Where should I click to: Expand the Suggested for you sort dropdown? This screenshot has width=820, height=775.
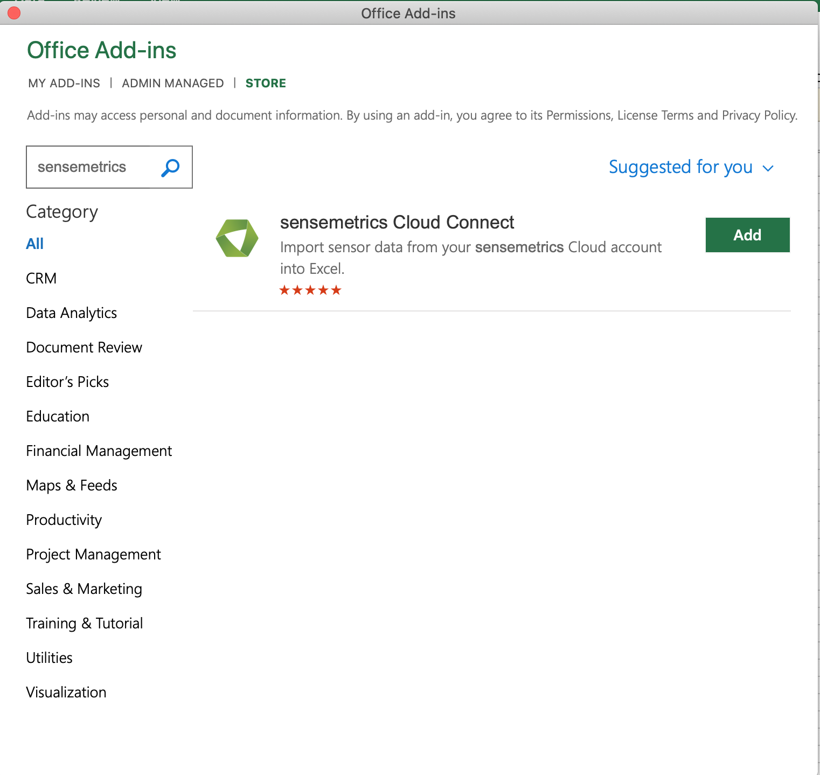tap(691, 167)
